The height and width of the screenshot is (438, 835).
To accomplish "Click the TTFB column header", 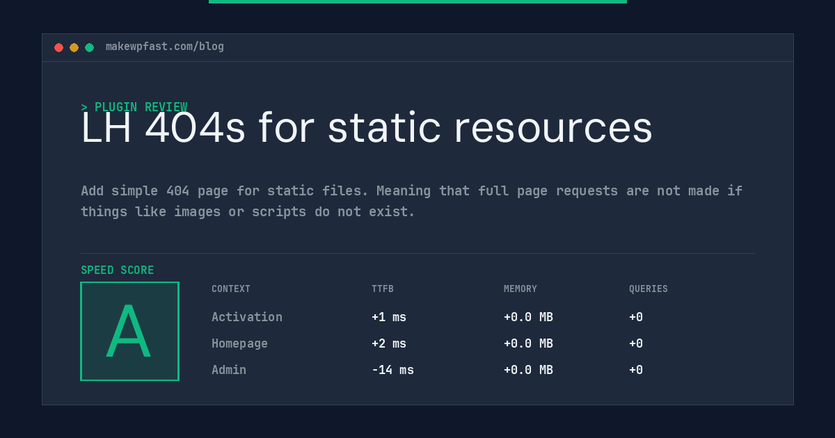I will point(383,289).
